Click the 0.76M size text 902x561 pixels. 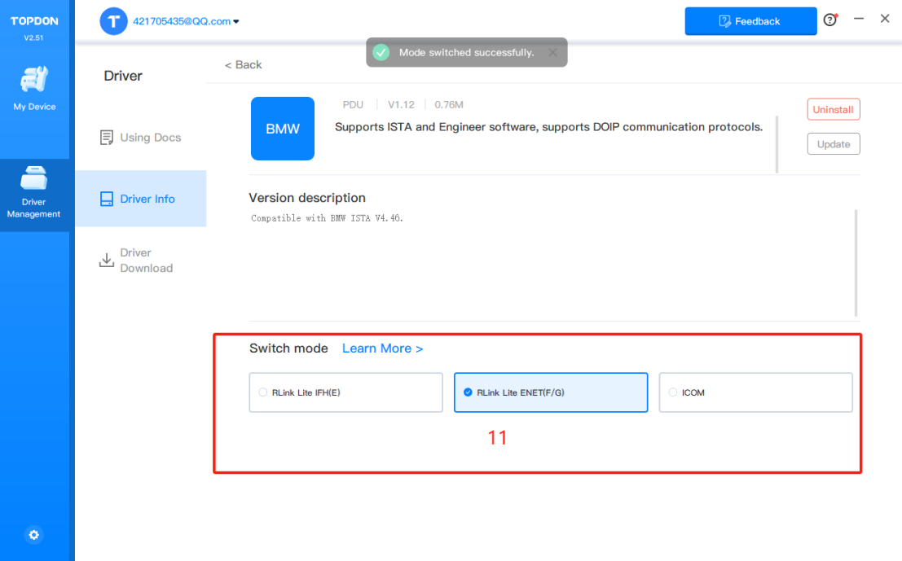449,104
